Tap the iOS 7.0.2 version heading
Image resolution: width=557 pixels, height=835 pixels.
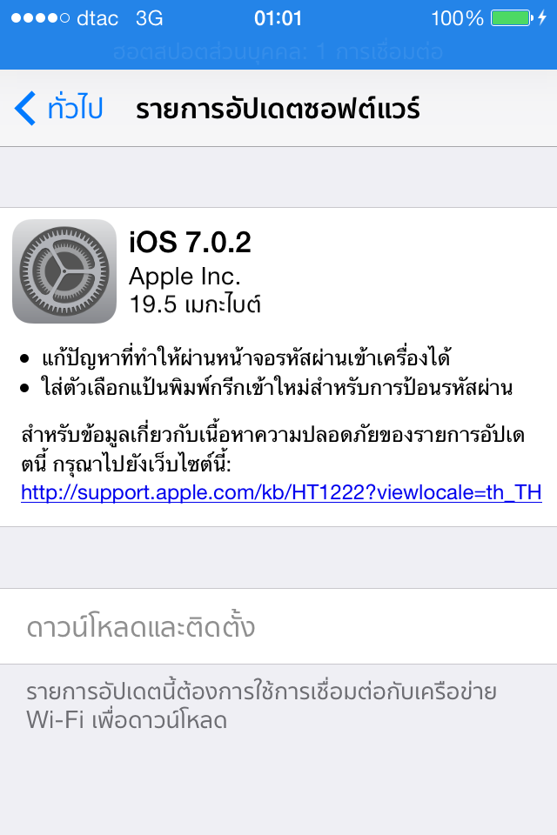(190, 243)
